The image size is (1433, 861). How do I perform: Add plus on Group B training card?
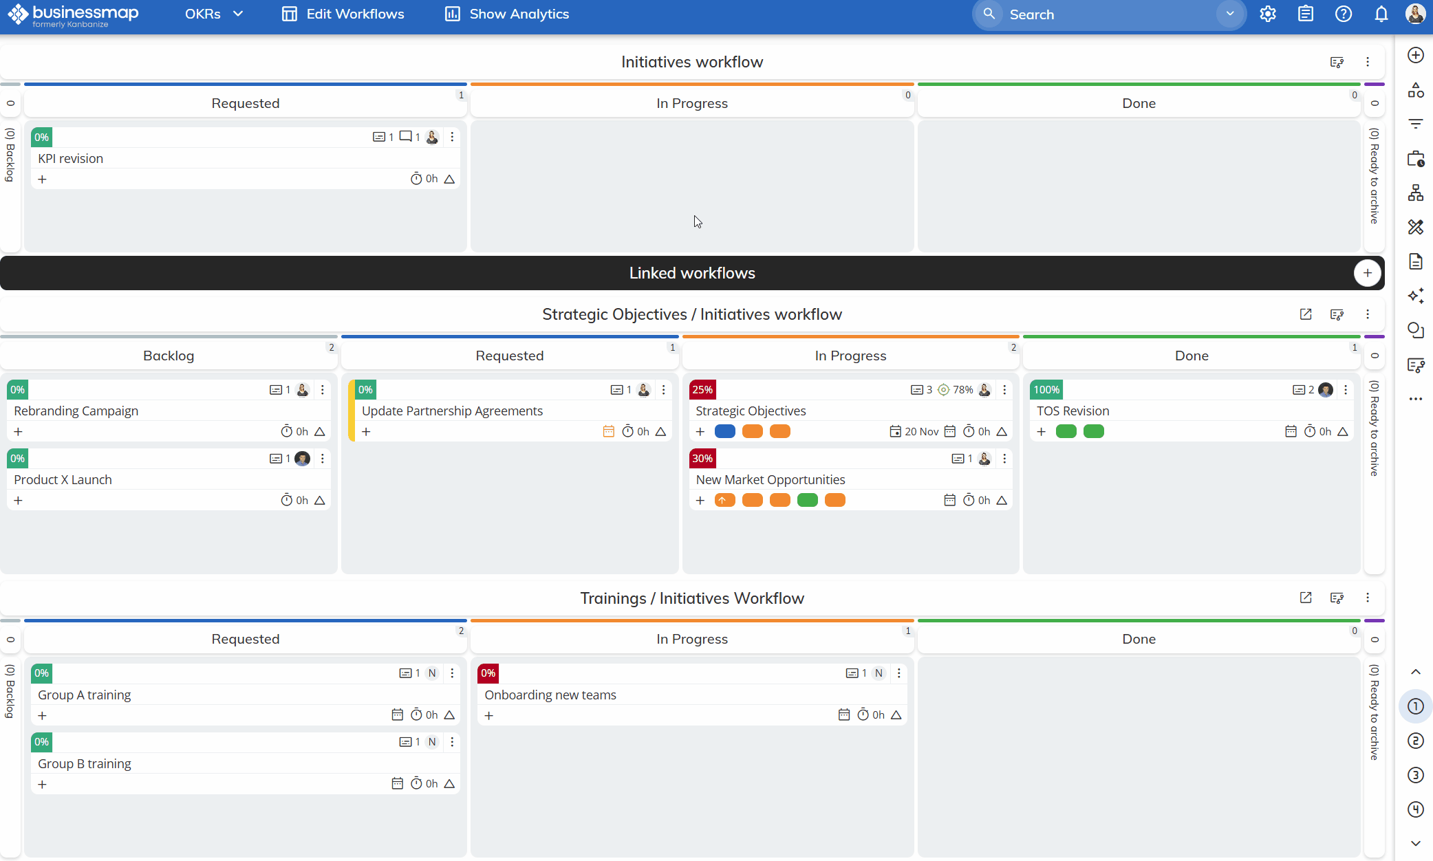click(42, 784)
